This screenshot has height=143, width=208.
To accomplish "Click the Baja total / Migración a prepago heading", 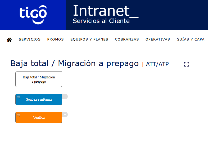I will pos(74,64).
